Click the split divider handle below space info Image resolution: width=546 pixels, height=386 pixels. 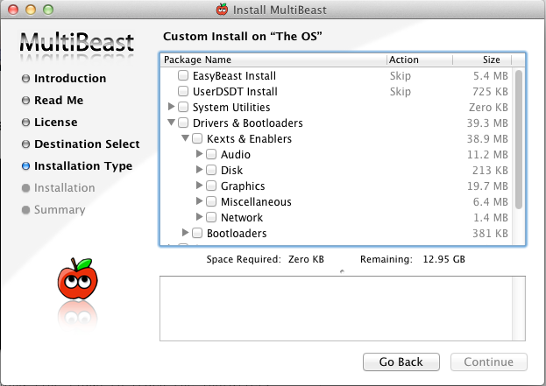click(x=343, y=271)
